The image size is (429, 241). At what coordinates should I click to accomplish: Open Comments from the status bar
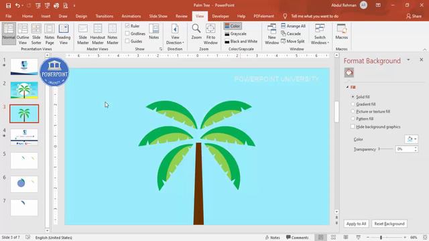click(x=297, y=238)
